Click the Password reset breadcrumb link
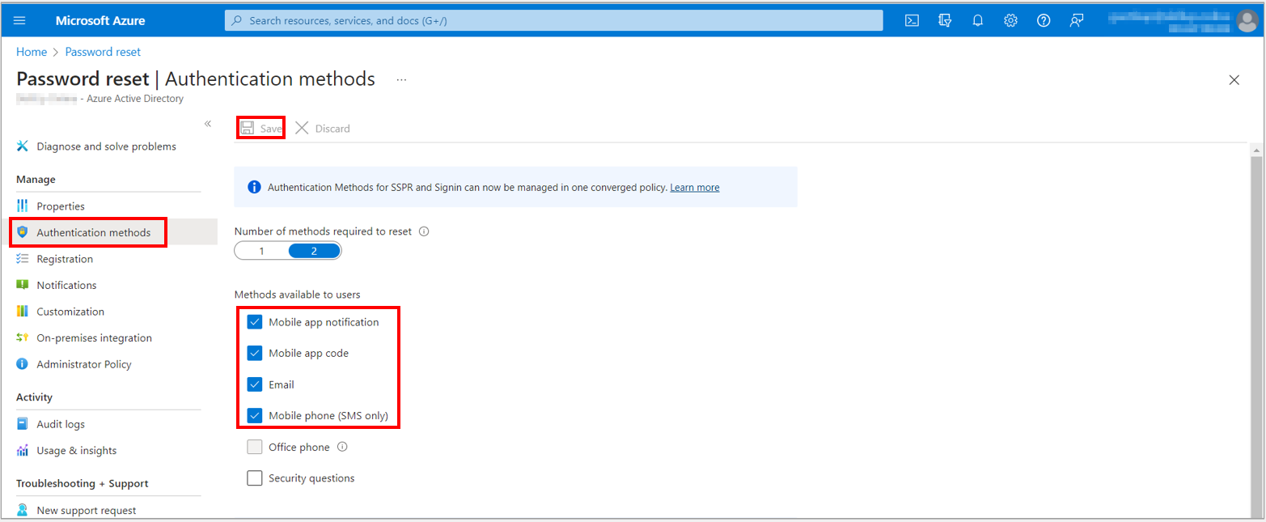Viewport: 1266px width, 522px height. (103, 52)
